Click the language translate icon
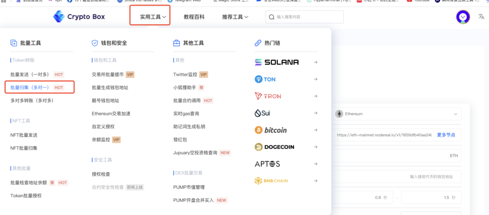This screenshot has width=489, height=215. (x=481, y=17)
